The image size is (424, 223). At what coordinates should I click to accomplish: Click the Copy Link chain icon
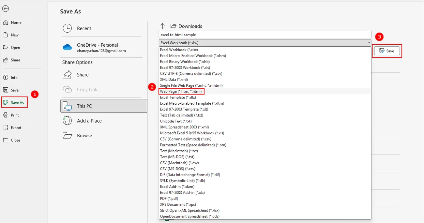tap(67, 89)
